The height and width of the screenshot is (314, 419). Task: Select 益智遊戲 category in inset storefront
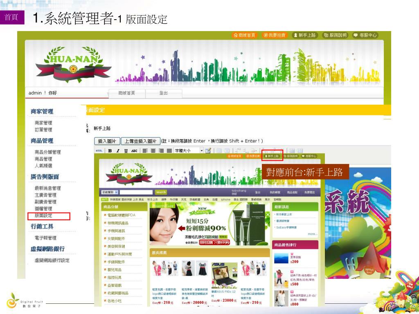[114, 285]
